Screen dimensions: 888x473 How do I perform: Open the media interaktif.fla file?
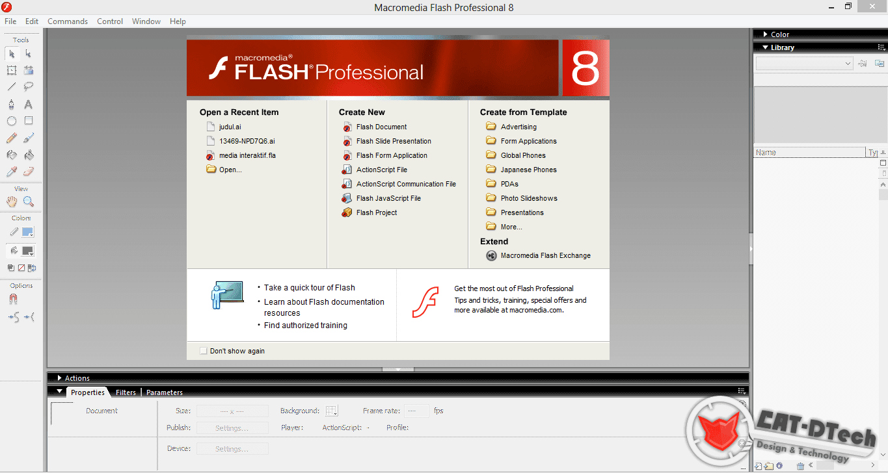pyautogui.click(x=248, y=155)
